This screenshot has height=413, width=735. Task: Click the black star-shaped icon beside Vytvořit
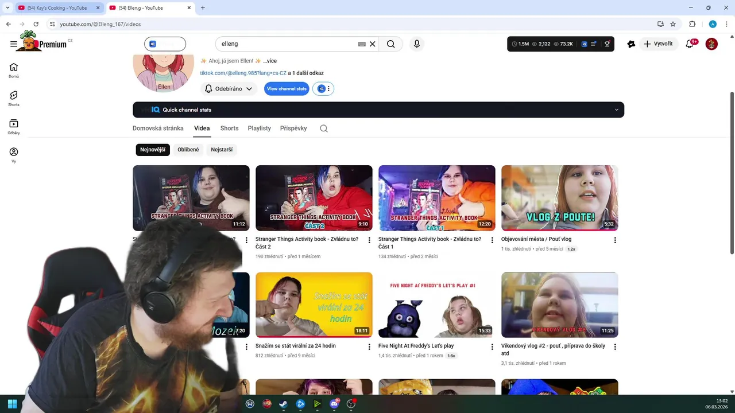(631, 44)
